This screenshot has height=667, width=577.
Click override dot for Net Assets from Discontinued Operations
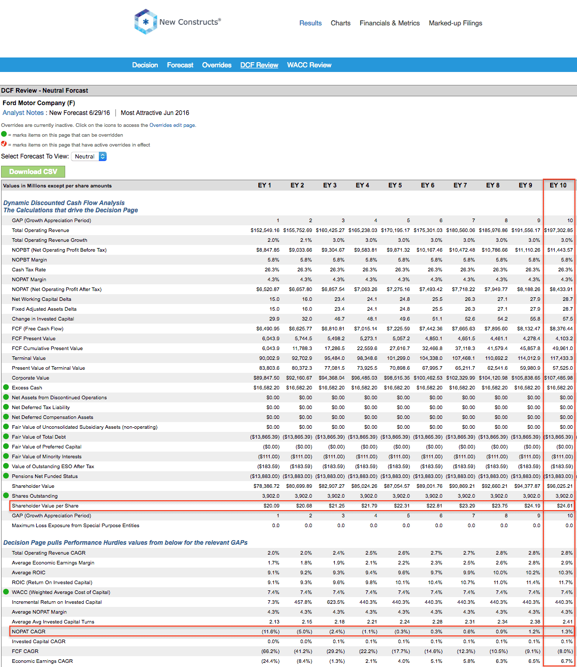pos(6,397)
